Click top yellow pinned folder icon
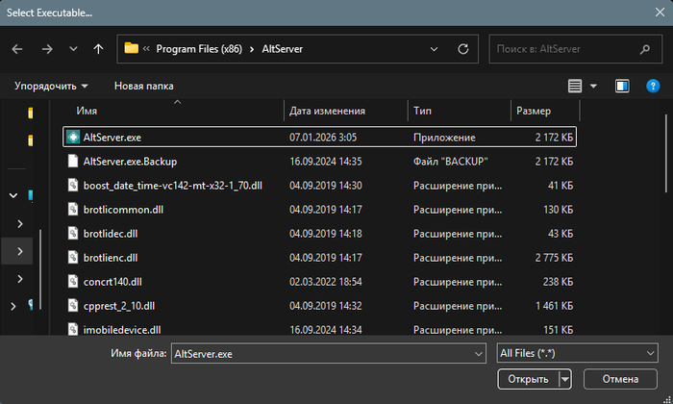 coord(30,113)
